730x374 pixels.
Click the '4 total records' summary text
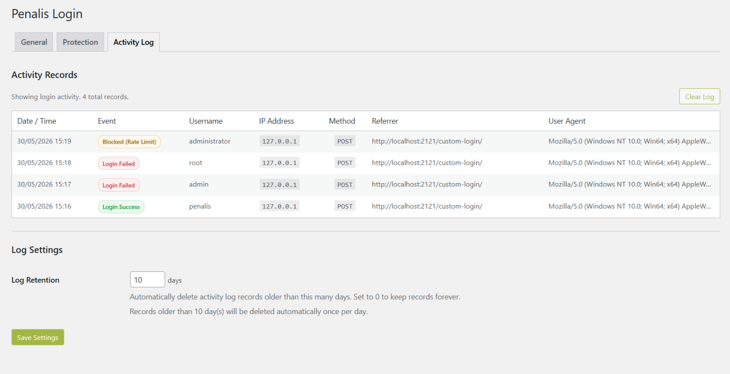point(105,97)
